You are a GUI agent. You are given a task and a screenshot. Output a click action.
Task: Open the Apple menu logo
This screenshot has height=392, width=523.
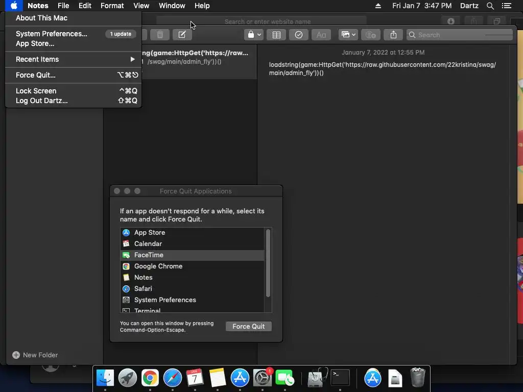click(x=14, y=6)
